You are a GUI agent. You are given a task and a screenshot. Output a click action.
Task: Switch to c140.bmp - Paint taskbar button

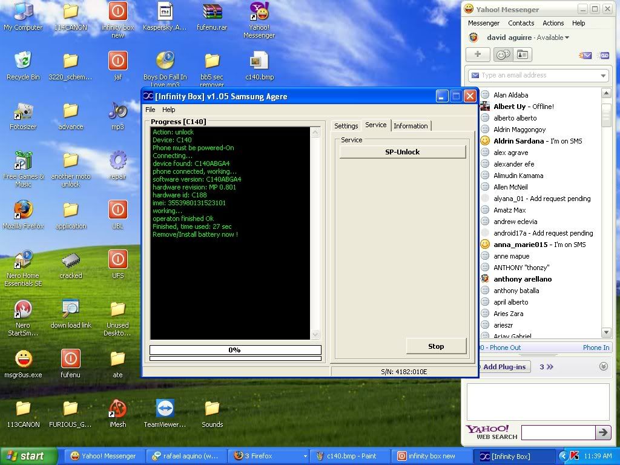(x=349, y=457)
